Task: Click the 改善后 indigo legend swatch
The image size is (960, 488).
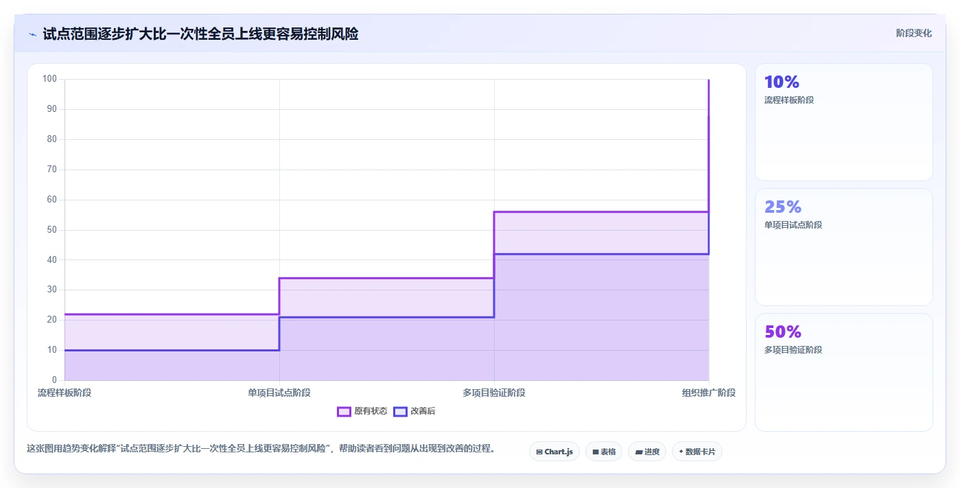Action: (400, 411)
